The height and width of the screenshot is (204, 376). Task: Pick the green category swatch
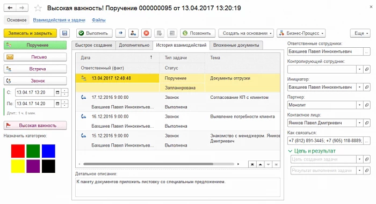coord(33,151)
